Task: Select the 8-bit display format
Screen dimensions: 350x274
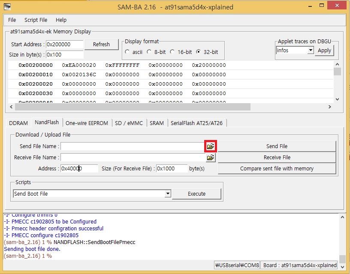Action: click(149, 52)
